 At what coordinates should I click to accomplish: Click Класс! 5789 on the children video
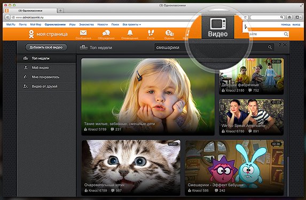point(95,129)
